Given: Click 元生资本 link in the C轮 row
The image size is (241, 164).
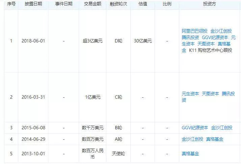Looking at the screenshot, I should 190,94.
